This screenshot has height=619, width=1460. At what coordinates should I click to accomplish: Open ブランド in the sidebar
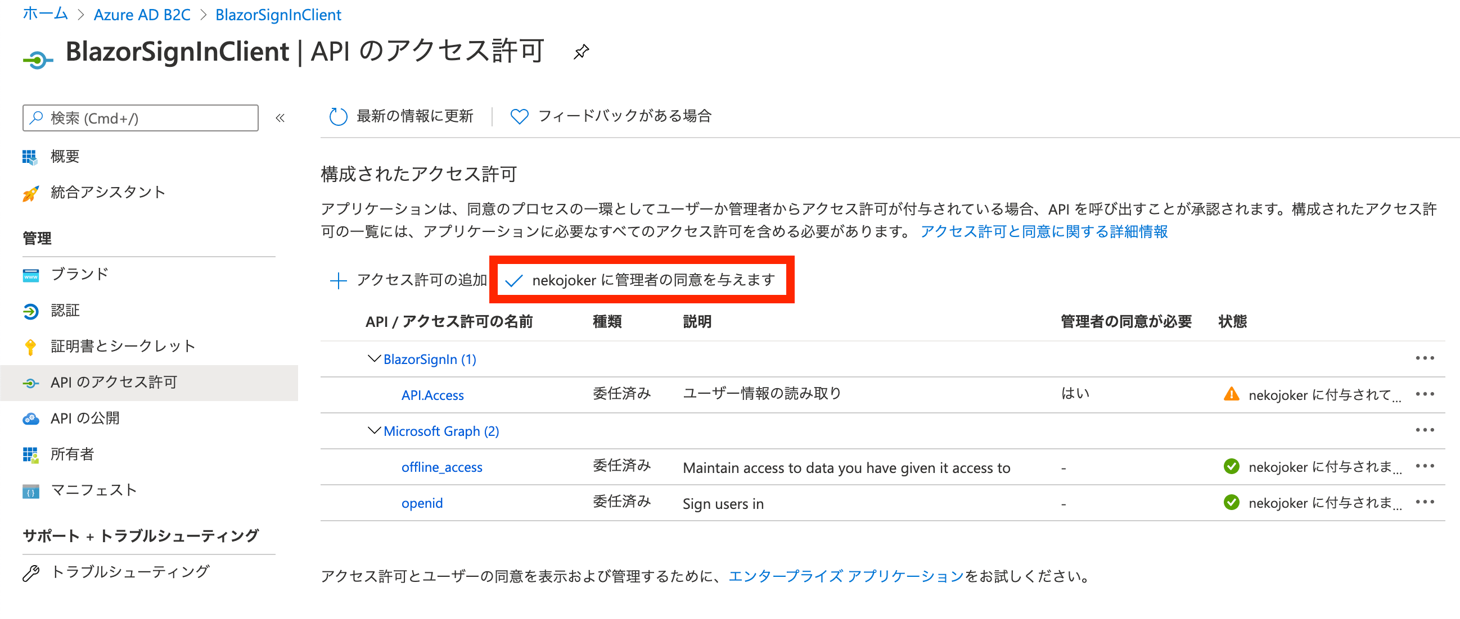79,275
